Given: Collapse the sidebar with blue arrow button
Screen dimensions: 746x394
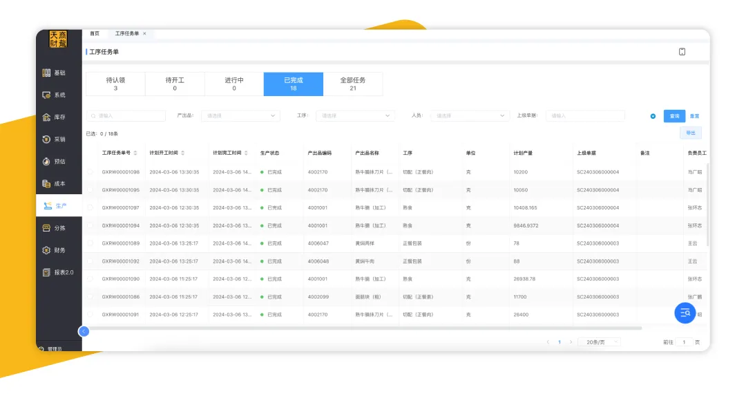Looking at the screenshot, I should coord(84,331).
